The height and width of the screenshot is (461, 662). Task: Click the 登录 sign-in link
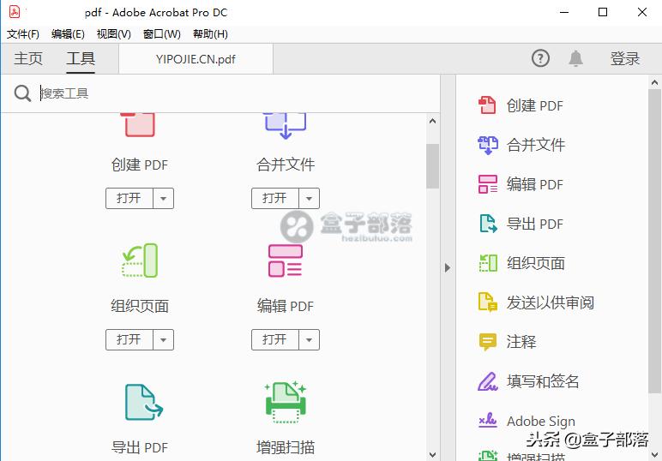625,58
